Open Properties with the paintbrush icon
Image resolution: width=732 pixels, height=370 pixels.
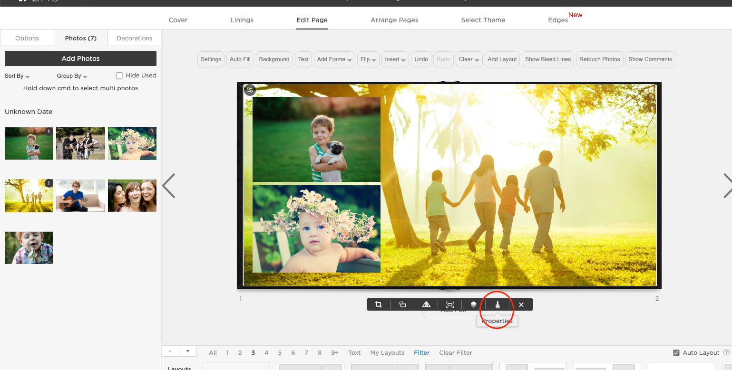(x=498, y=304)
